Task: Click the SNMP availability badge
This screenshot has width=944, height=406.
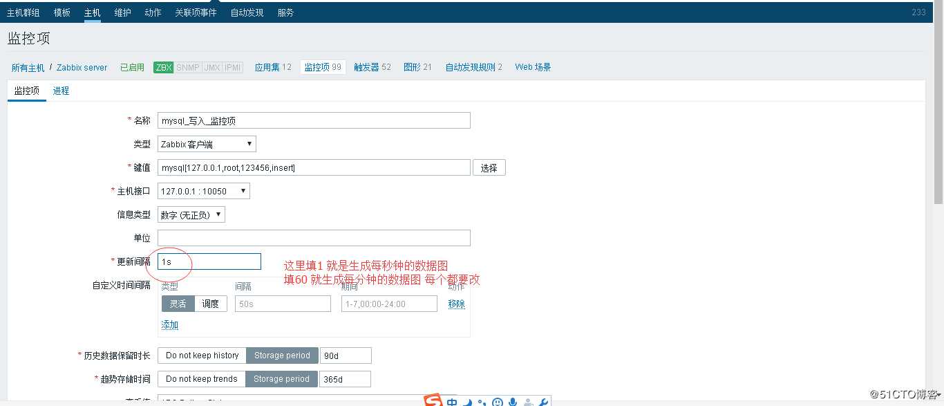Action: (x=188, y=67)
